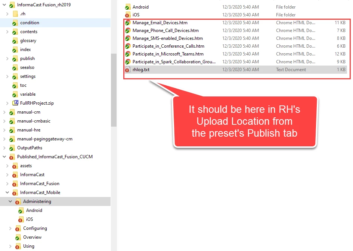Expand FullRHProject.zip in the tree
The image size is (353, 251).
pos(7,103)
